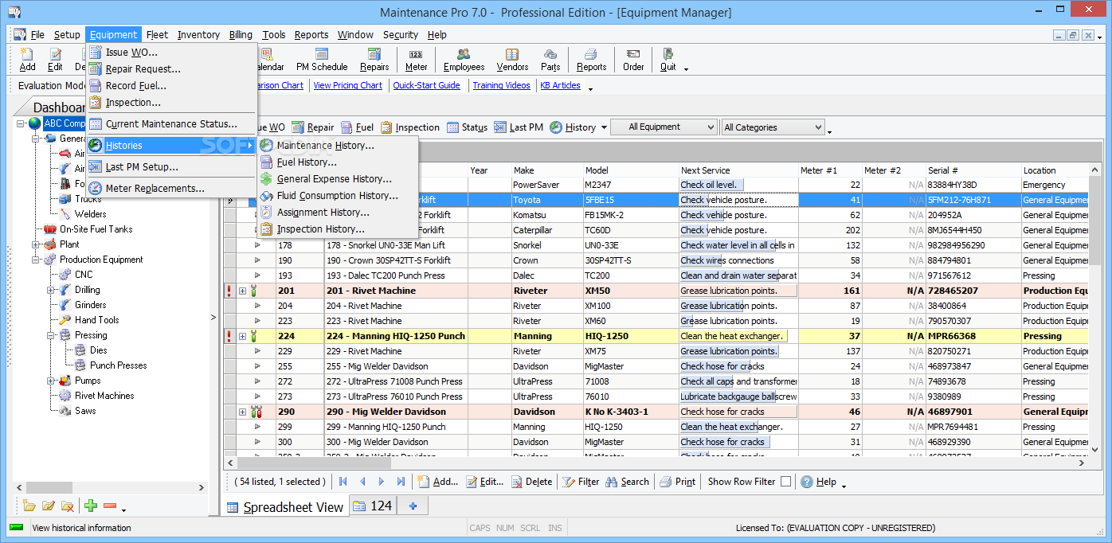Click the Order toolbar icon
1112x543 pixels.
[633, 60]
